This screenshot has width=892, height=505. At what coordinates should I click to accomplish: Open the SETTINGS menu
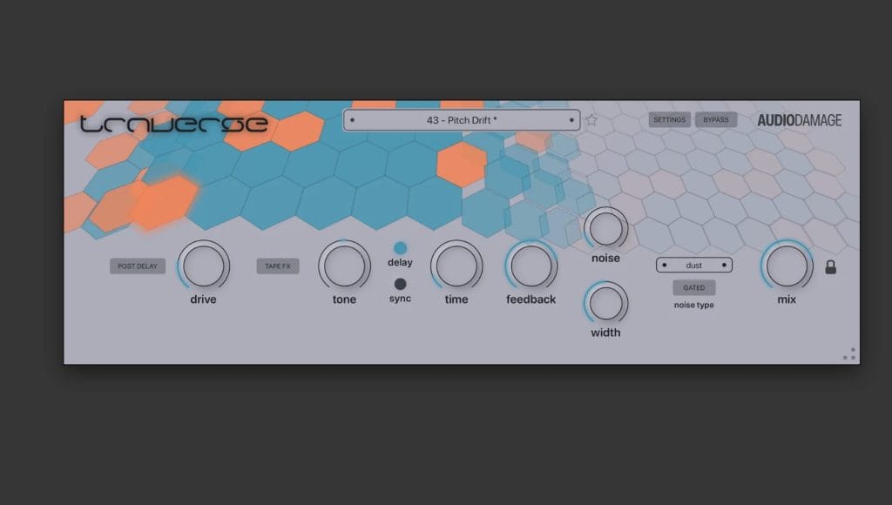coord(670,120)
